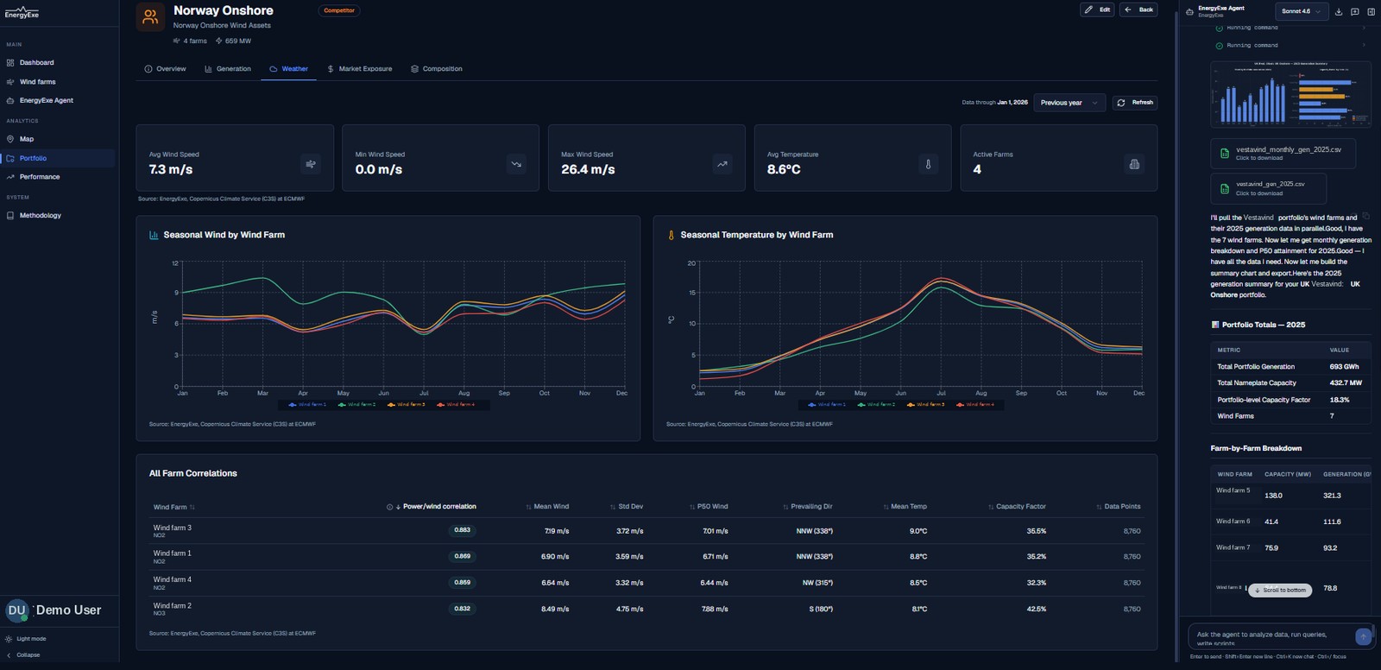The image size is (1381, 670).
Task: Download vestavind_monthly_gen_2025.csv file
Action: click(x=1283, y=153)
